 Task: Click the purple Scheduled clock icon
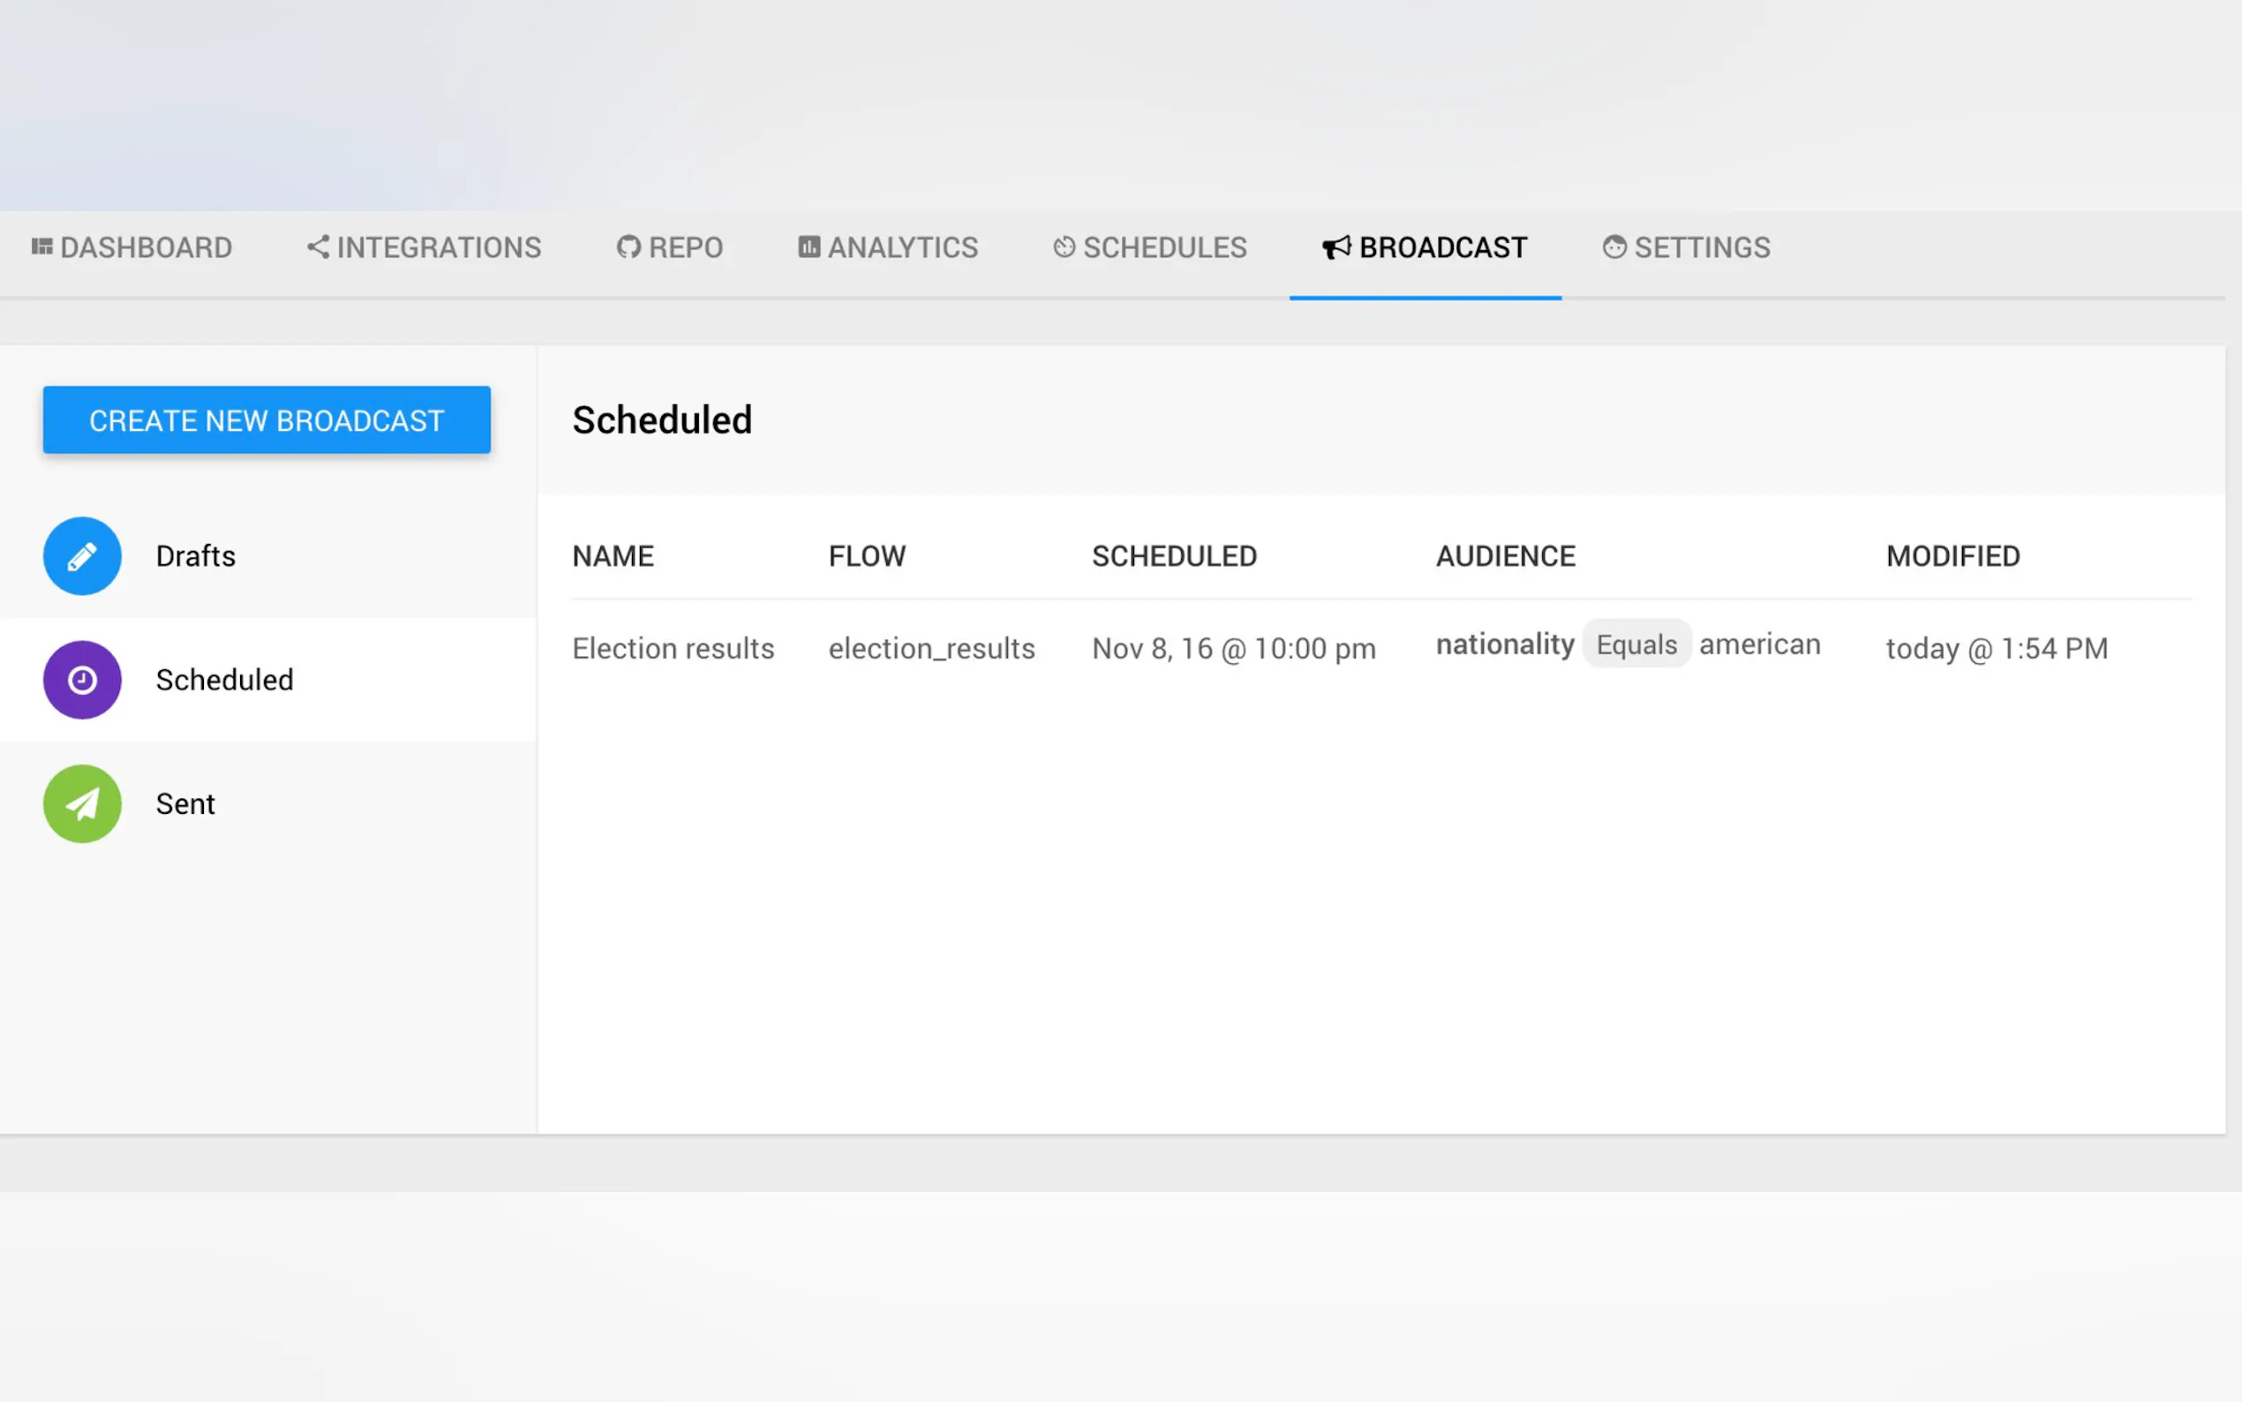[x=81, y=680]
